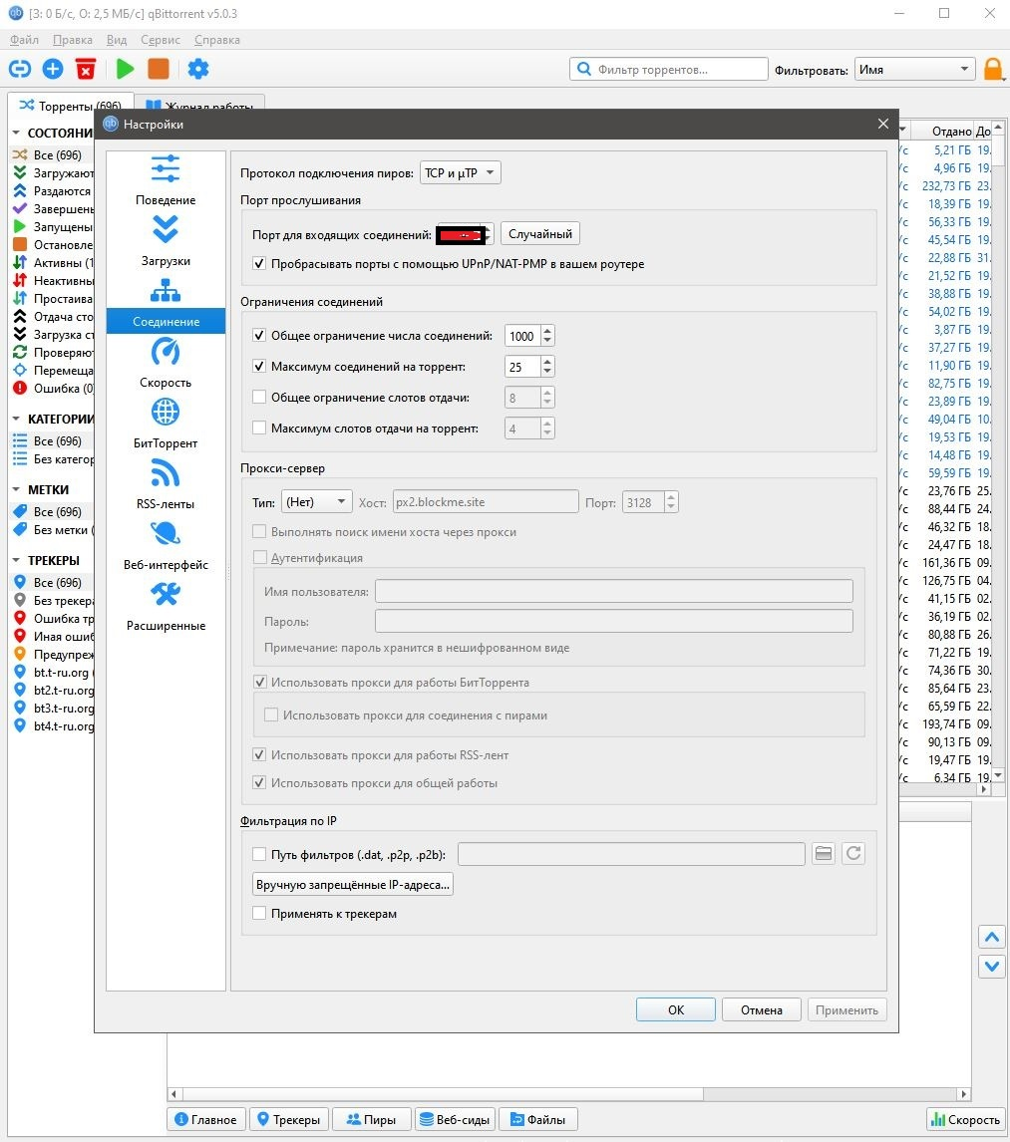Select the BitTorrent globe settings icon
1010x1142 pixels.
click(x=166, y=413)
